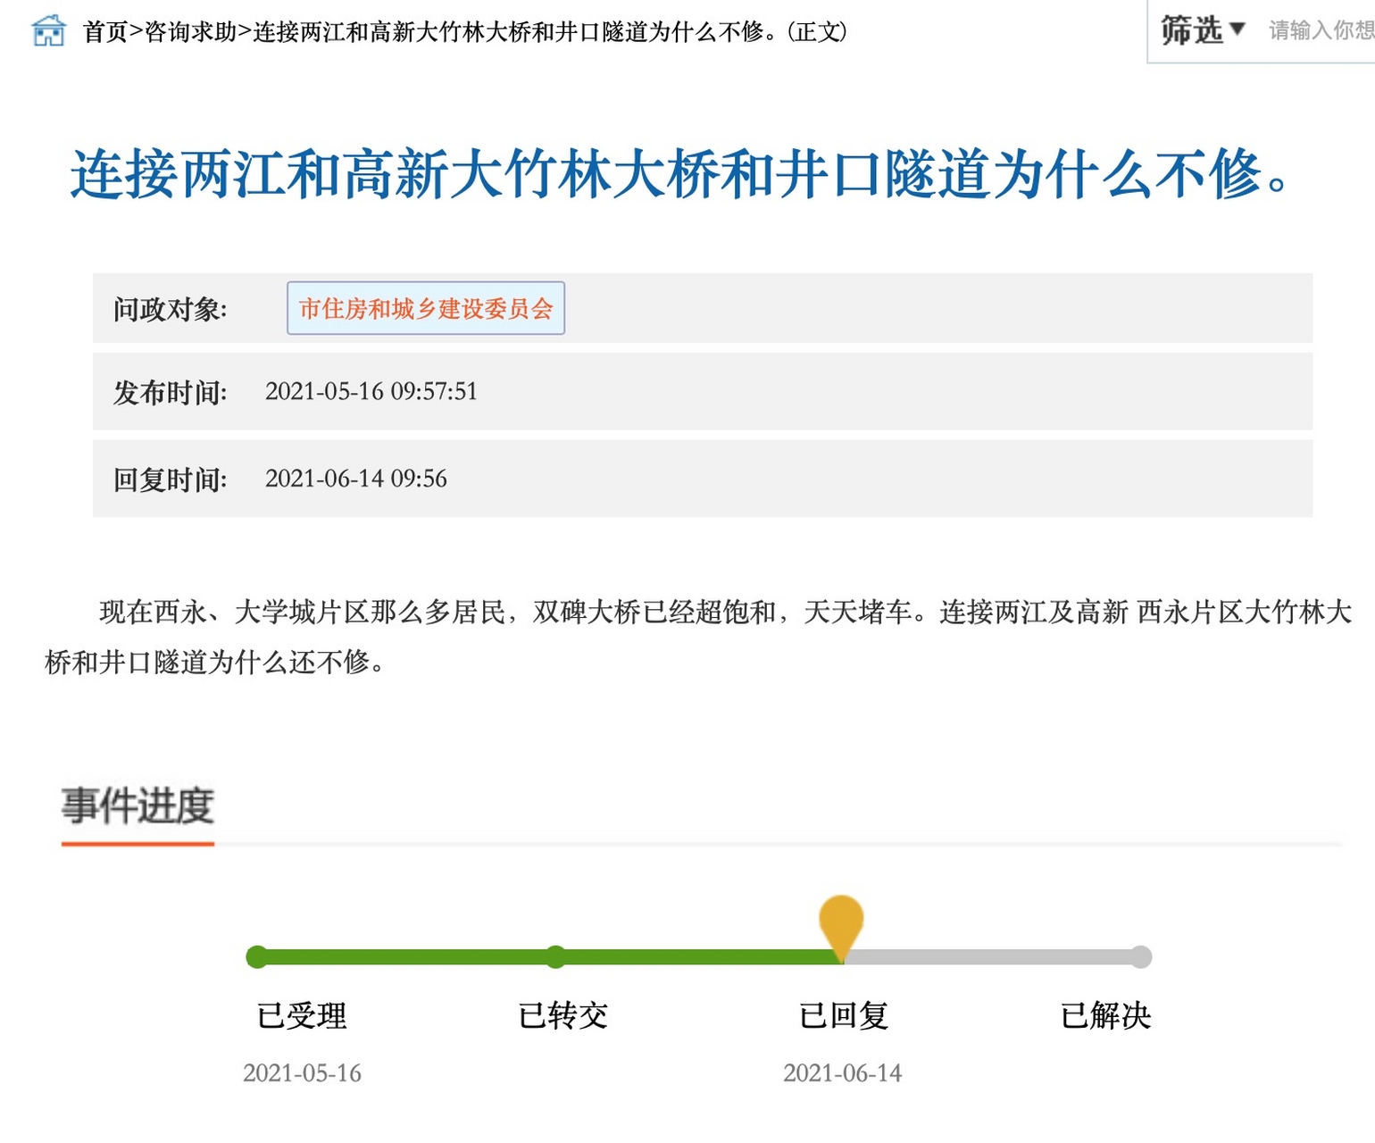The width and height of the screenshot is (1375, 1143).
Task: Go to 咨询求助 breadcrumb link
Action: click(x=191, y=32)
